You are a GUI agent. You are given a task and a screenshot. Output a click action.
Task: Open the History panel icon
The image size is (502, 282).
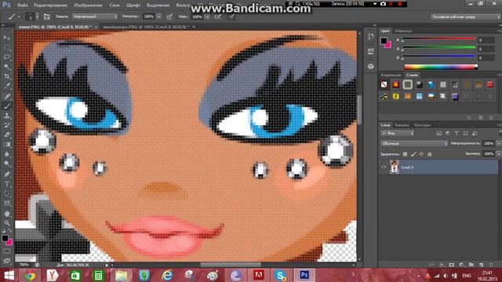[371, 37]
